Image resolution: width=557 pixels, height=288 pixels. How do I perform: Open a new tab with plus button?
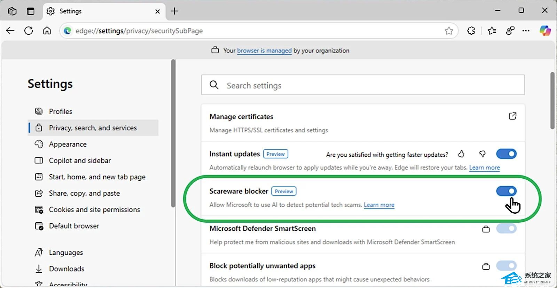(x=174, y=11)
